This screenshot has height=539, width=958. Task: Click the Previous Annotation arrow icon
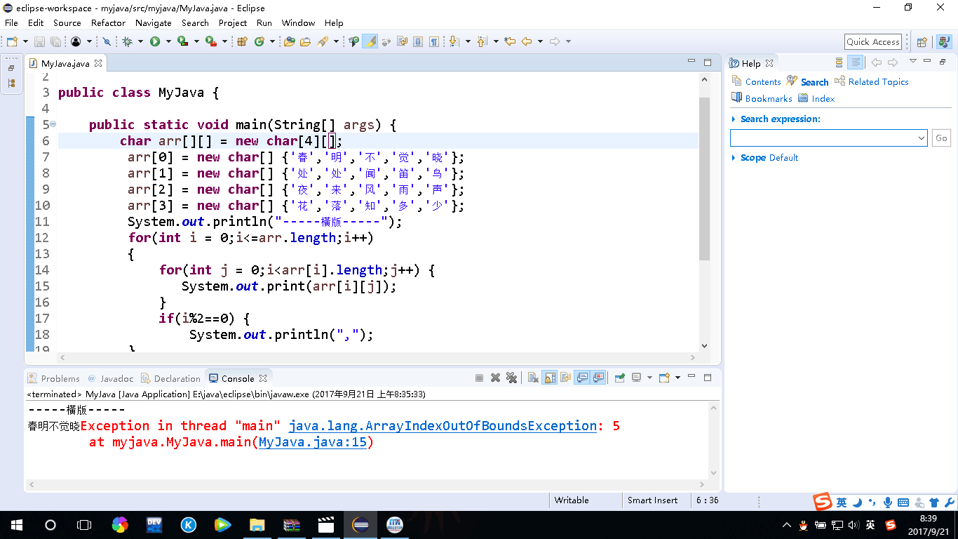point(482,41)
